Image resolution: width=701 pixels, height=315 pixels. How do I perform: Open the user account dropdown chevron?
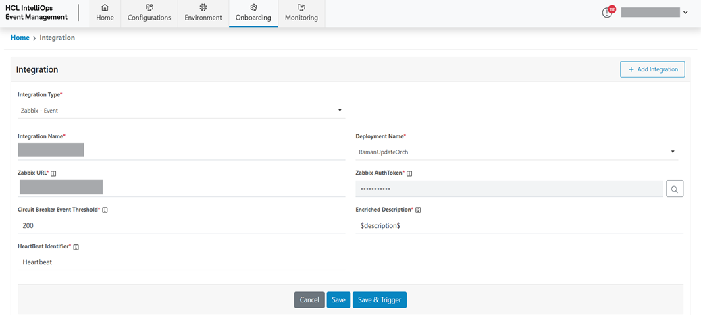(x=685, y=13)
